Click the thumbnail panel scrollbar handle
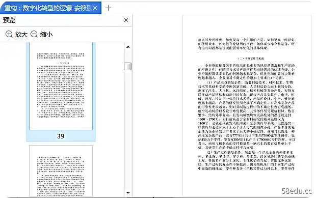The image size is (316, 198). pyautogui.click(x=127, y=66)
